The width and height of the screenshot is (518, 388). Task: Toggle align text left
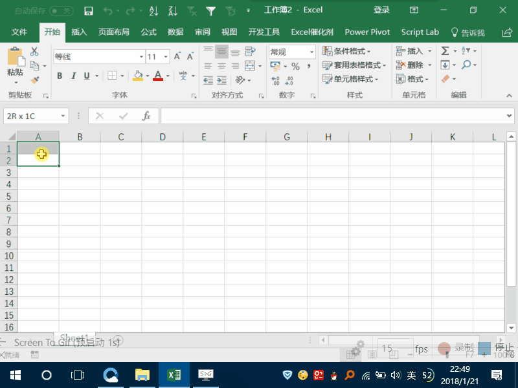(208, 66)
